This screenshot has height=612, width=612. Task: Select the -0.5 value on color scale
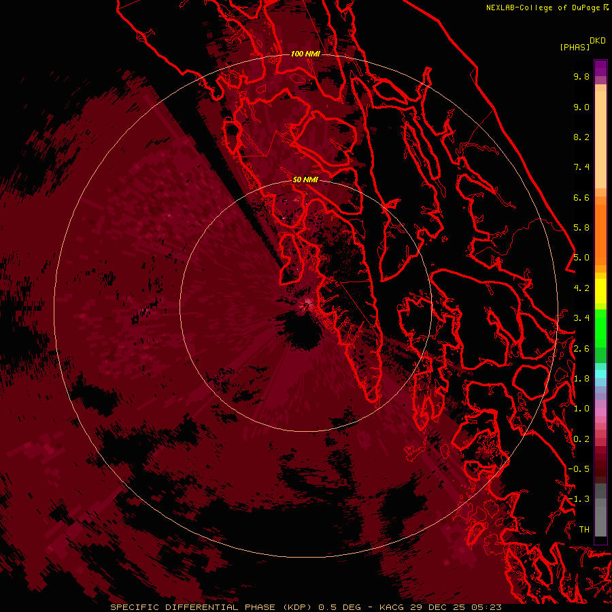tap(579, 469)
